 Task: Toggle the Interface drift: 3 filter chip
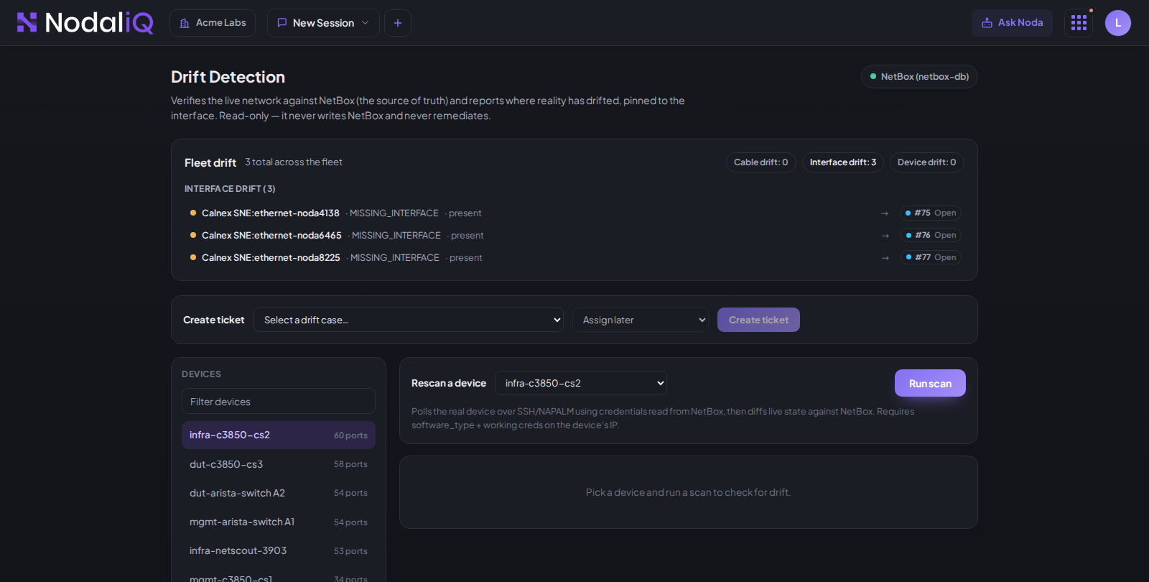coord(842,162)
